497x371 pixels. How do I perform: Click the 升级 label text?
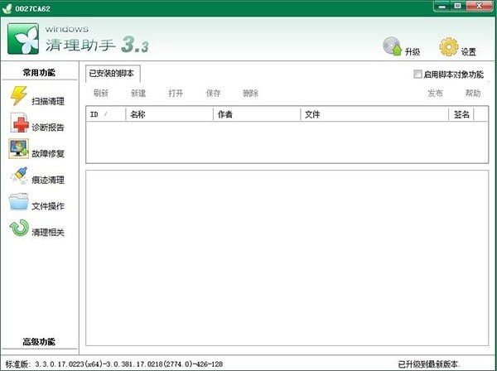(413, 51)
